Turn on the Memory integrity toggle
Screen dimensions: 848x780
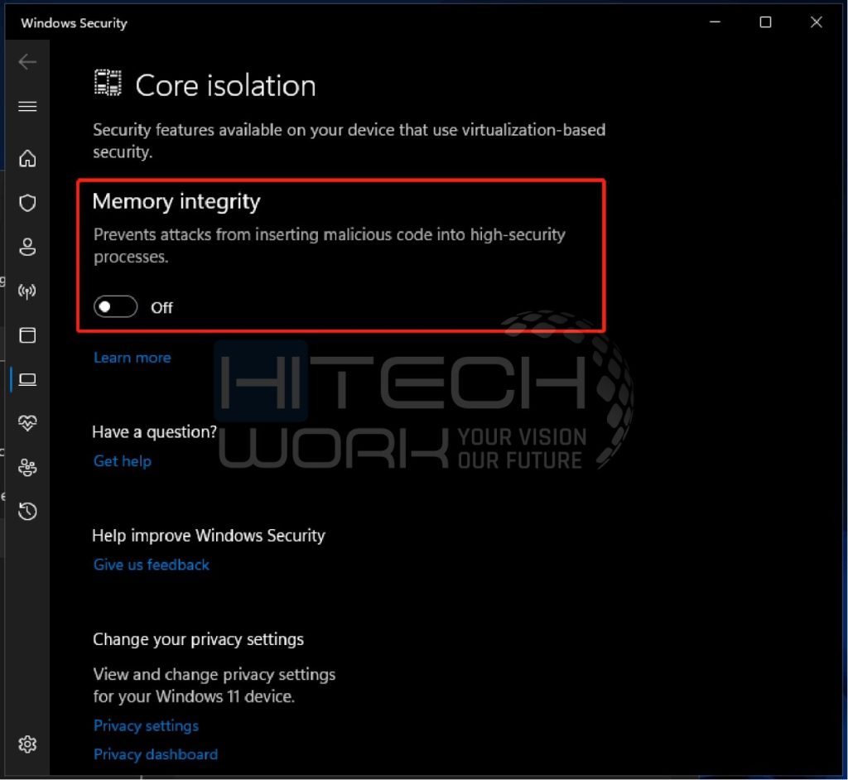click(115, 306)
